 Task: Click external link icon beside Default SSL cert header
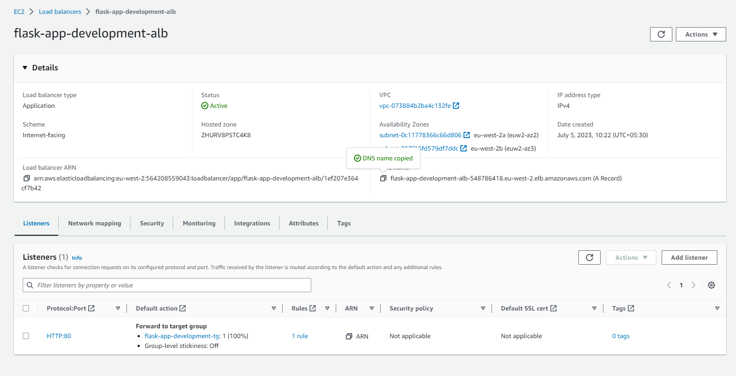[553, 308]
